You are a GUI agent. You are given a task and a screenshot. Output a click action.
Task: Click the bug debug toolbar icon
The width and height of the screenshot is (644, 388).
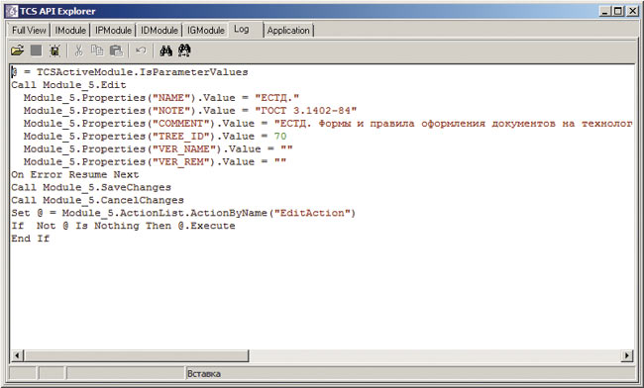pos(54,50)
